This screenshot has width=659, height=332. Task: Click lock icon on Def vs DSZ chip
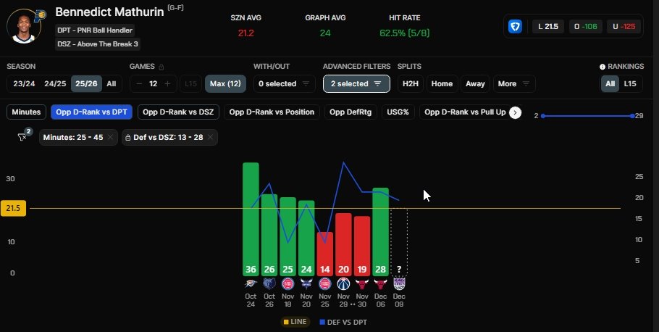click(127, 137)
